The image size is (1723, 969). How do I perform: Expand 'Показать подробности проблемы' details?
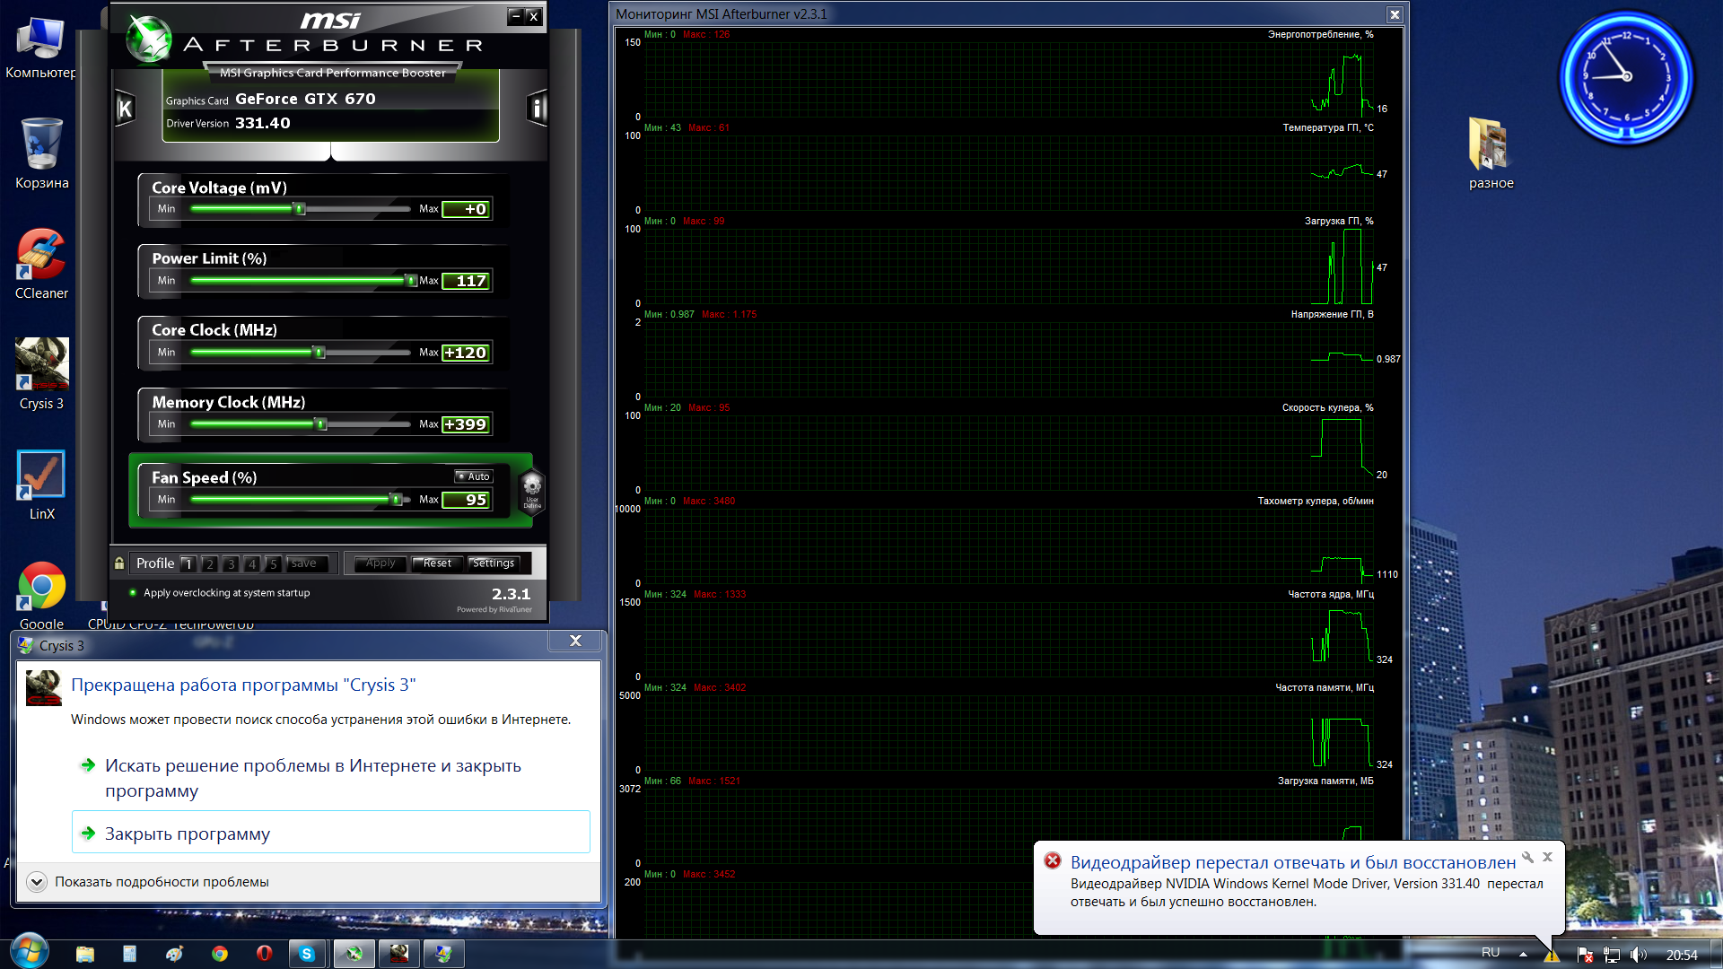point(37,882)
